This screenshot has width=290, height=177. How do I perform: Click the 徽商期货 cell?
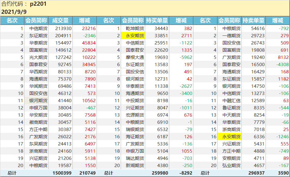(38, 122)
